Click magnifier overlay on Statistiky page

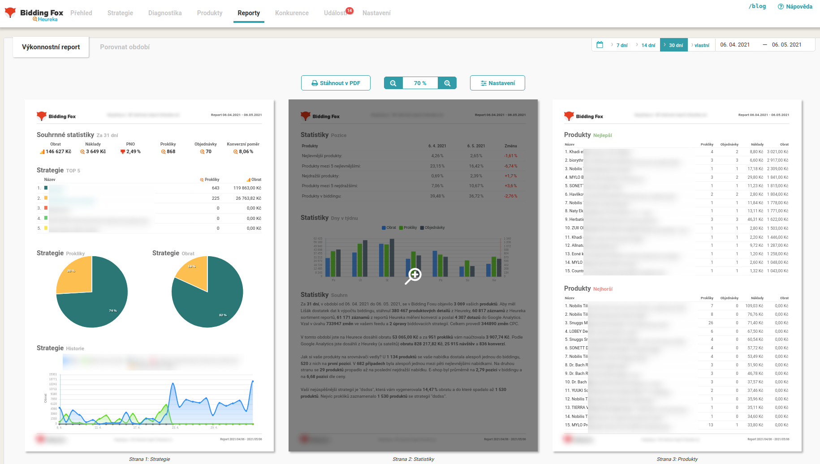pos(413,276)
